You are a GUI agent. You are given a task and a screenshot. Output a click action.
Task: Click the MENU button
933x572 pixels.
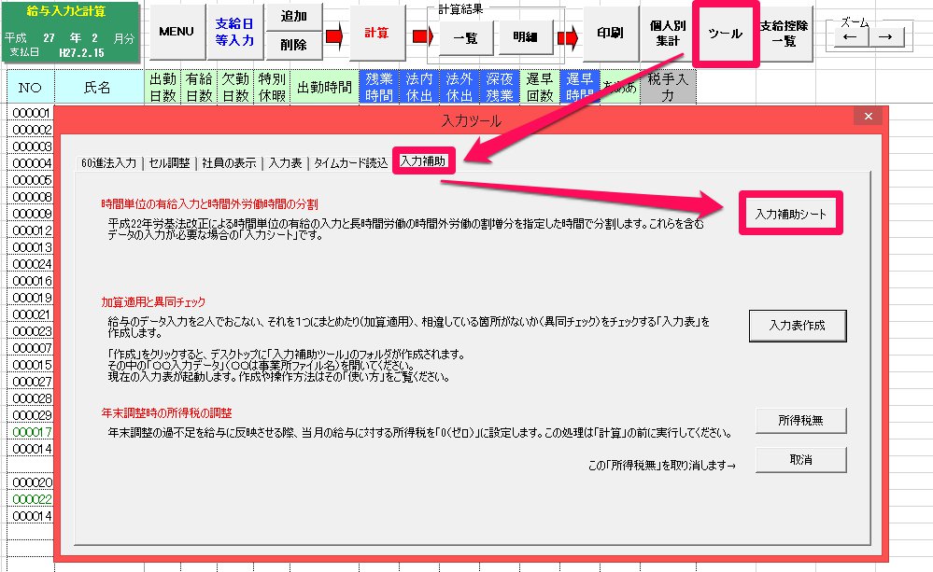click(177, 32)
